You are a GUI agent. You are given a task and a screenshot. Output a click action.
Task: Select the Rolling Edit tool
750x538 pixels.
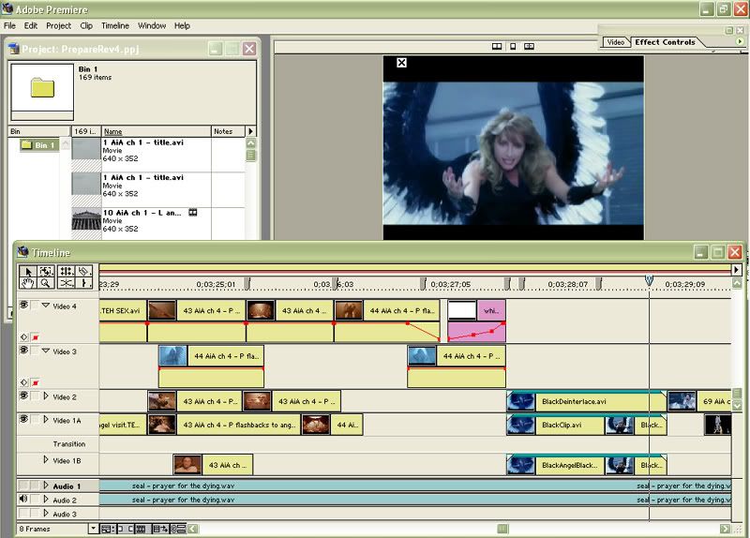pos(66,271)
